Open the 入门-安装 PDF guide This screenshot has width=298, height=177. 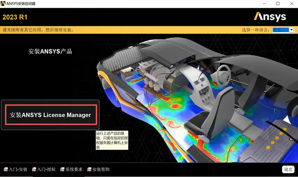16,169
